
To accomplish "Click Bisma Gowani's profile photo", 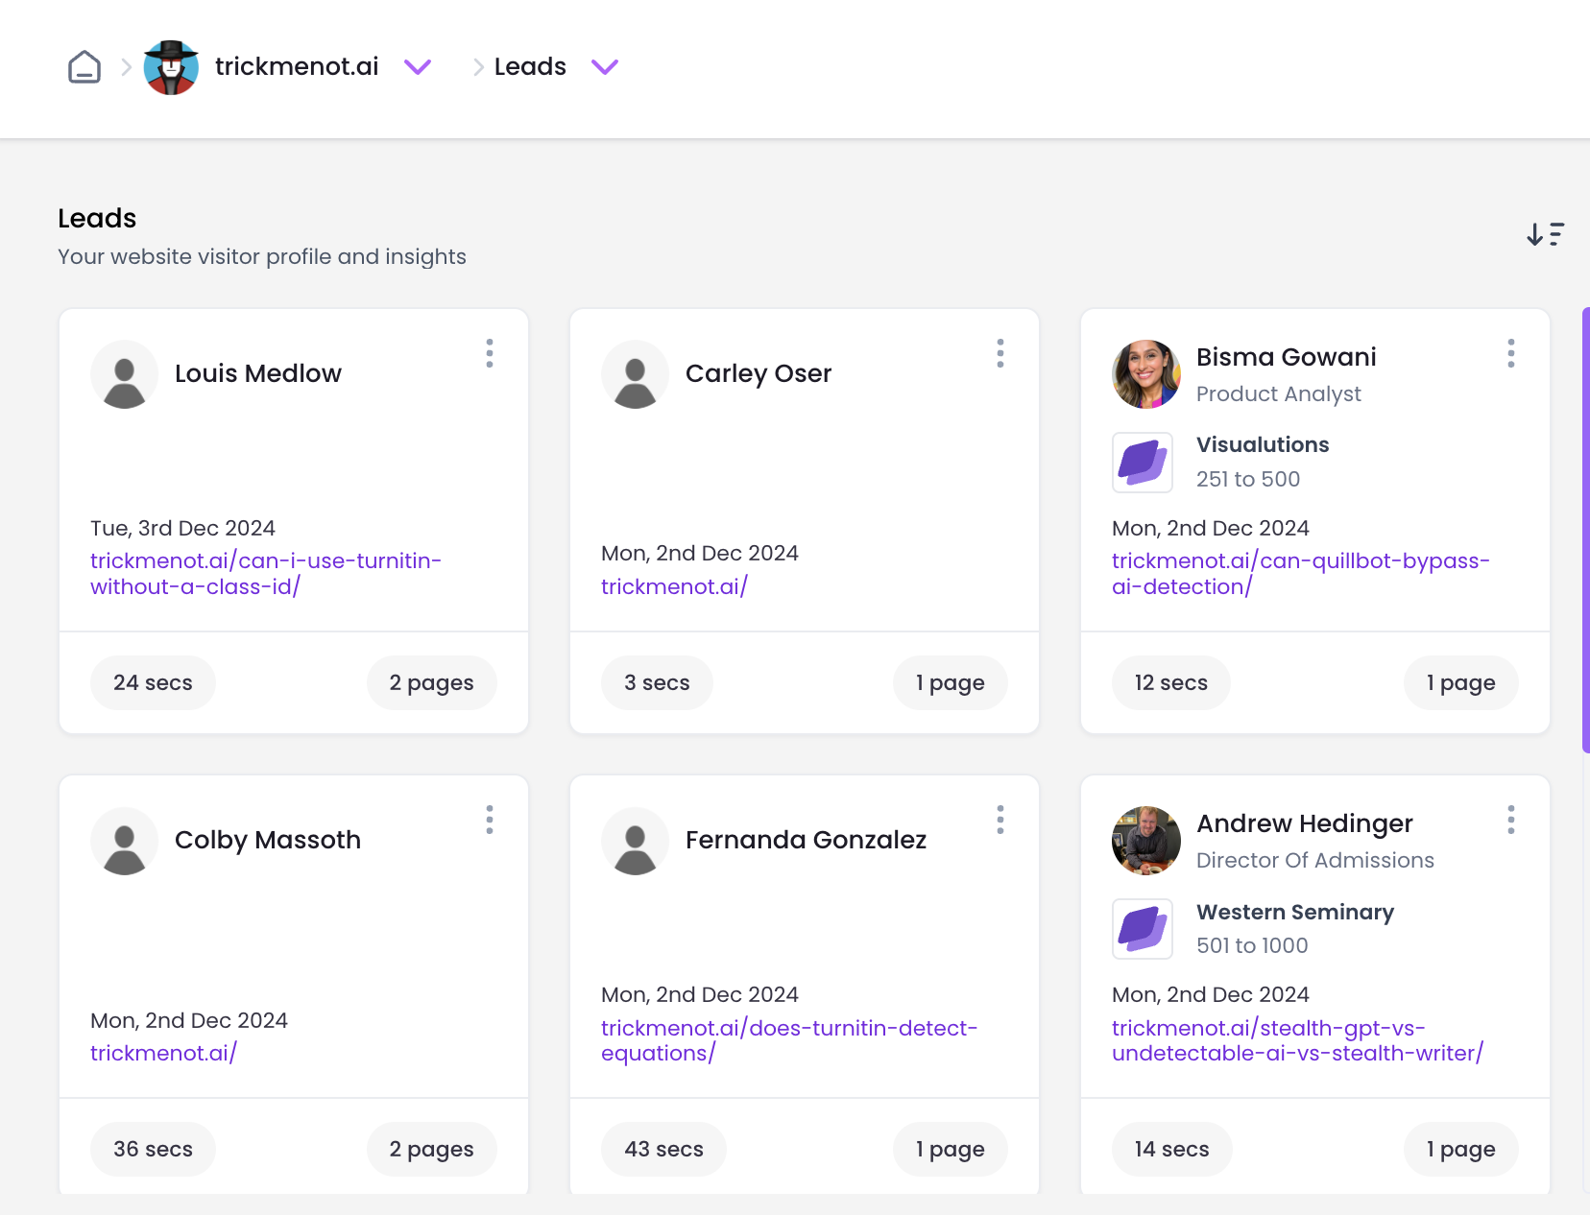I will click(x=1145, y=374).
